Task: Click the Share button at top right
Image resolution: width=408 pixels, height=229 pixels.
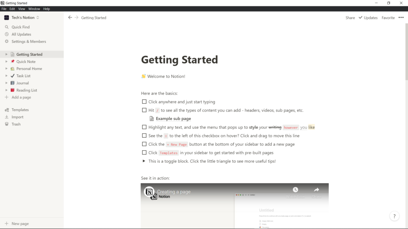Action: tap(350, 17)
